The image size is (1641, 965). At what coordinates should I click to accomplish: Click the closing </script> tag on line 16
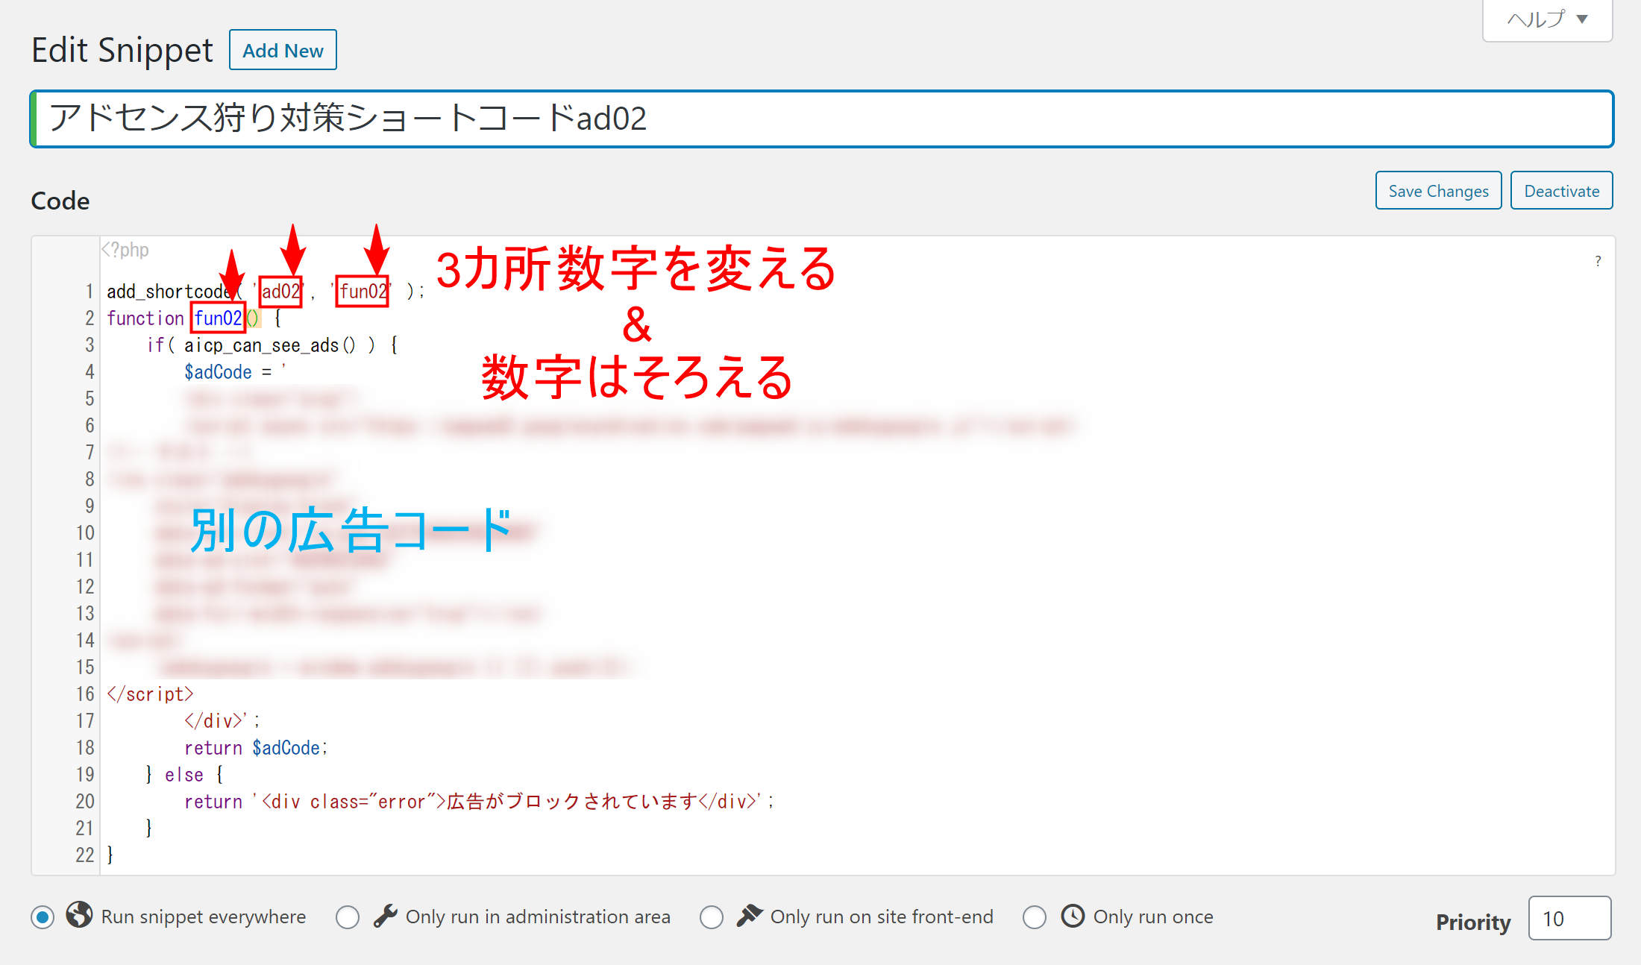coord(150,694)
